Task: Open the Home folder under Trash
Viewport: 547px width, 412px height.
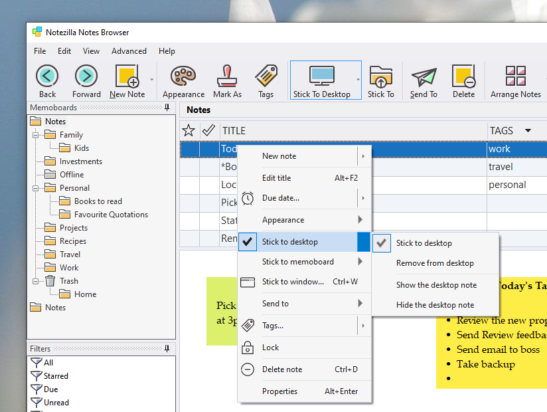Action: [78, 294]
